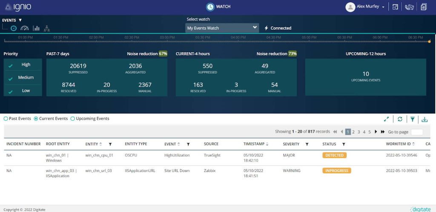Select the Upcoming Events radio button
The width and height of the screenshot is (436, 212).
[73, 119]
